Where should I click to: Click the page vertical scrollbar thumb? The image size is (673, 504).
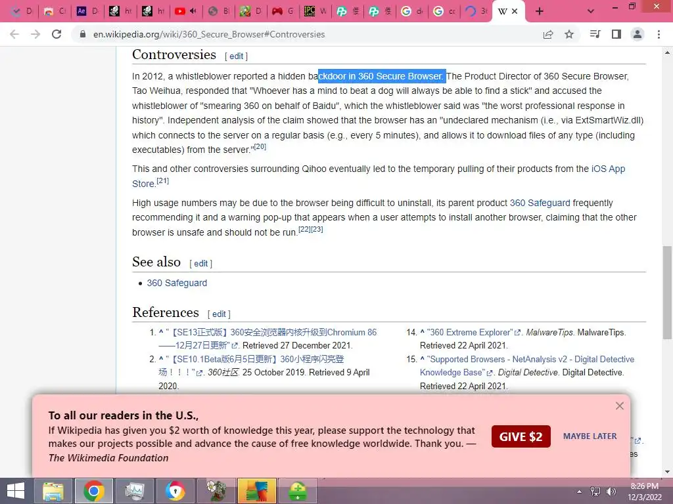pos(668,293)
